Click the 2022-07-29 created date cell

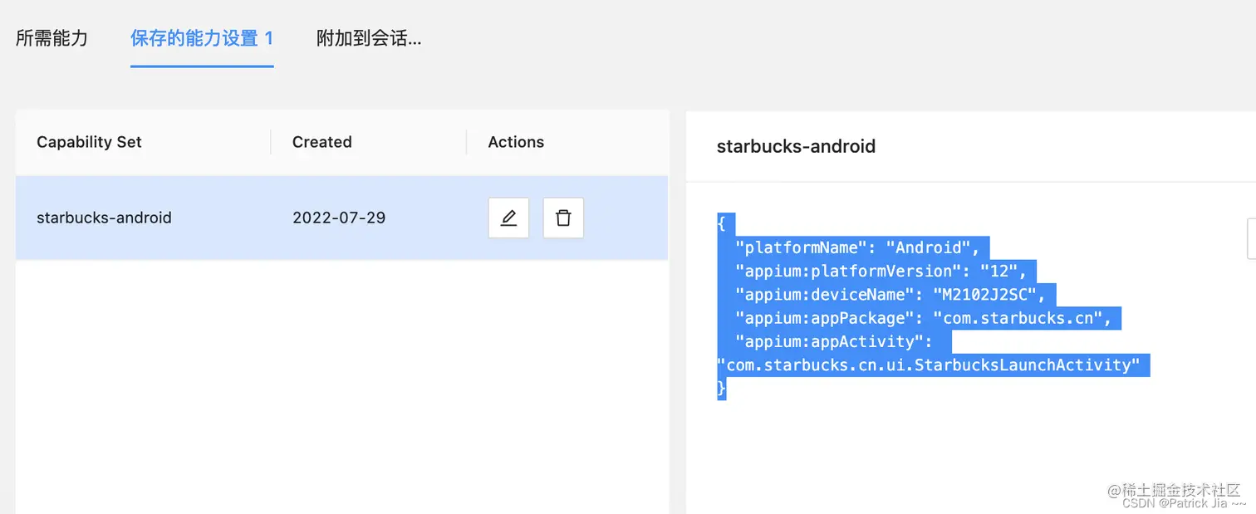[x=339, y=218]
